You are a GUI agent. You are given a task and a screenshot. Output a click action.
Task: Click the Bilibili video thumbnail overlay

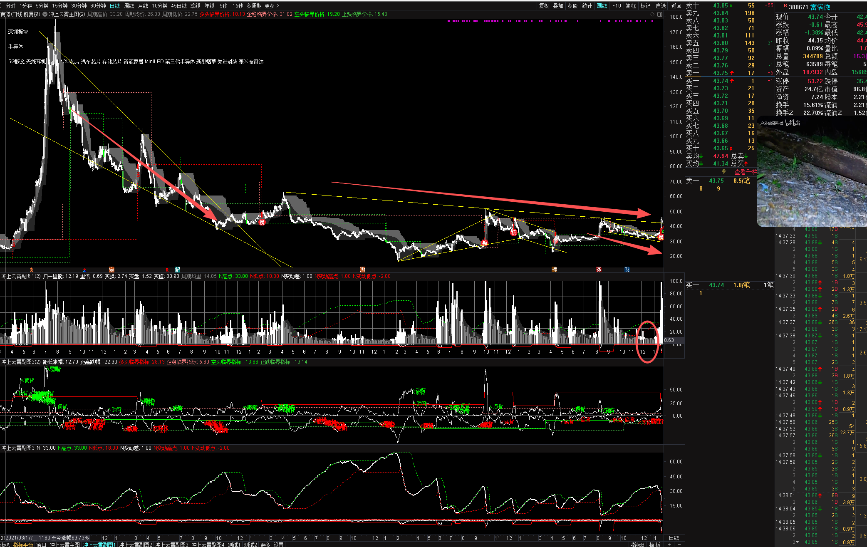811,171
